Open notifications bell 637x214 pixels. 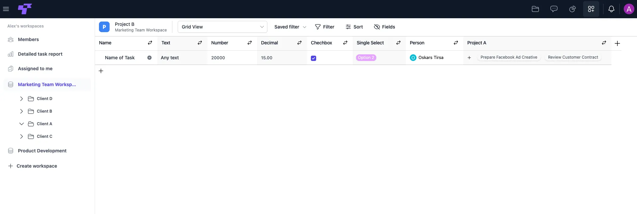[x=611, y=9]
